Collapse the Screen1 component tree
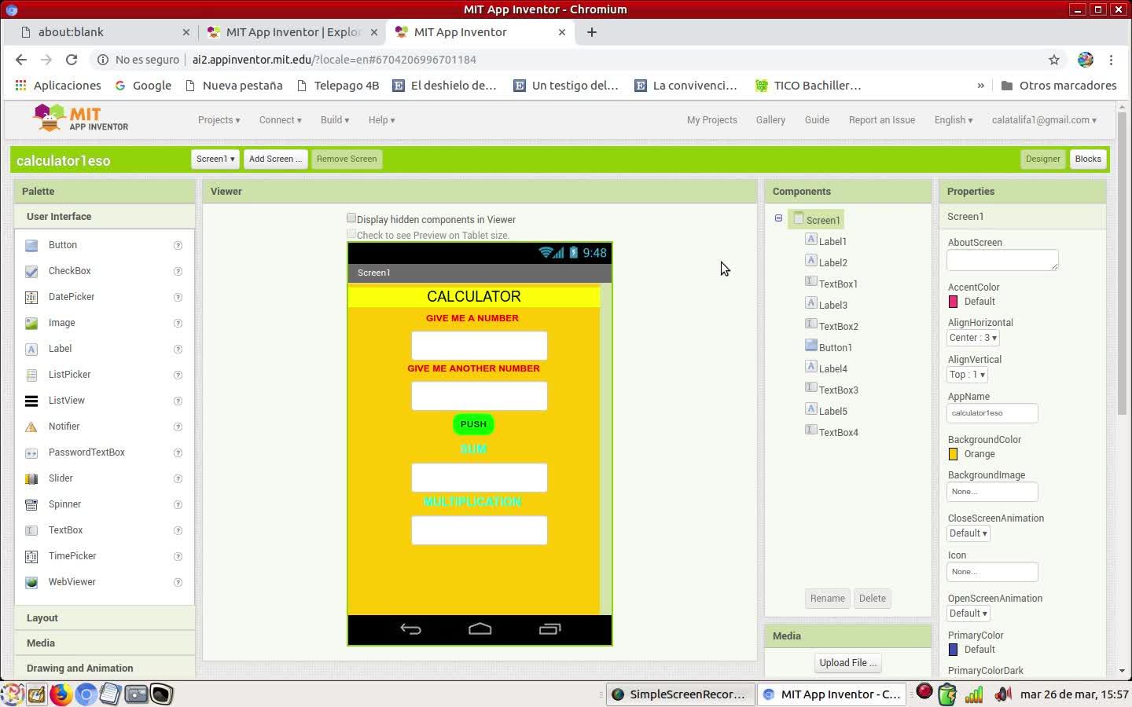Viewport: 1132px width, 707px height. pos(778,218)
